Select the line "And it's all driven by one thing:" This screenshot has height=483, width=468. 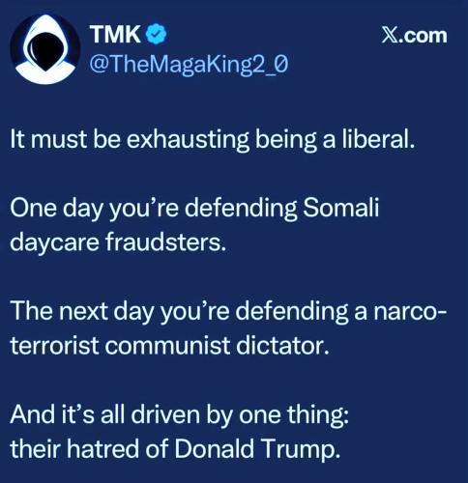pyautogui.click(x=179, y=414)
